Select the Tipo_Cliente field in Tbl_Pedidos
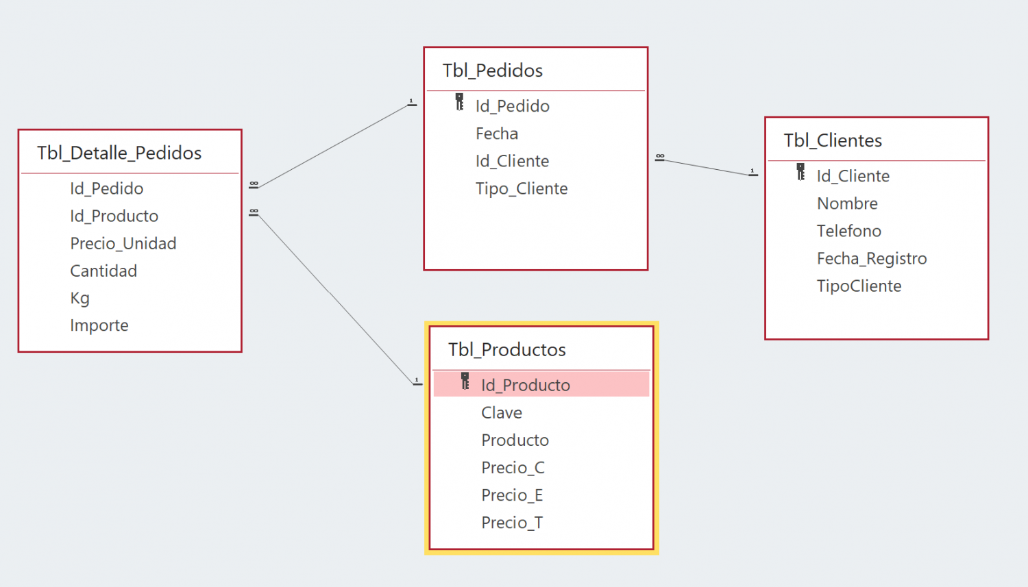 click(522, 189)
